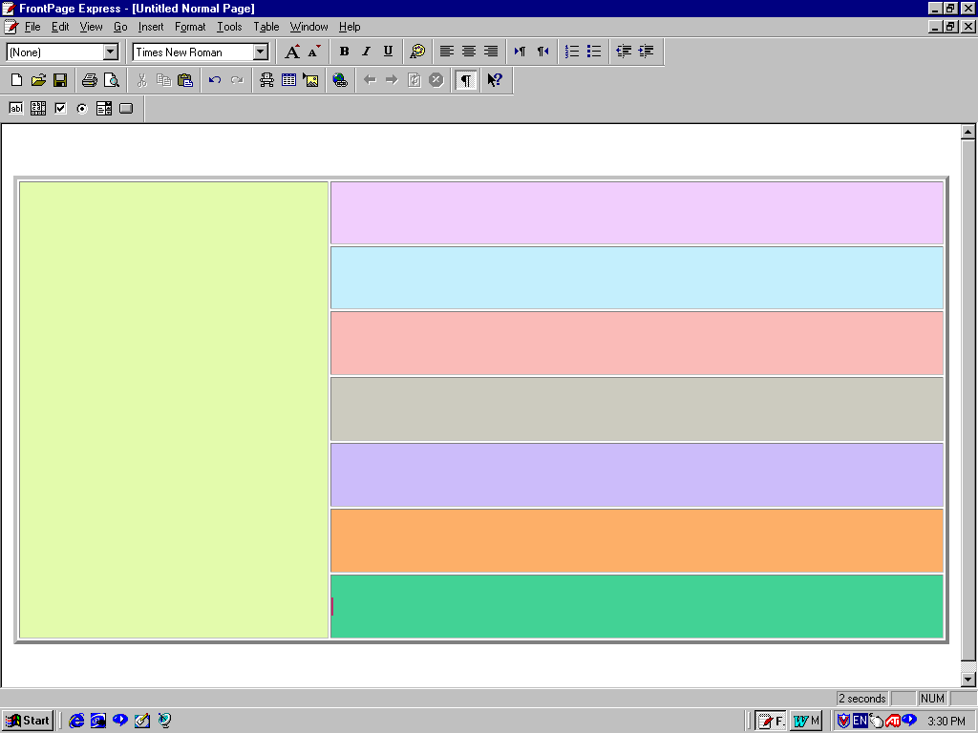The height and width of the screenshot is (733, 978).
Task: Insert a check box form field
Action: point(60,109)
